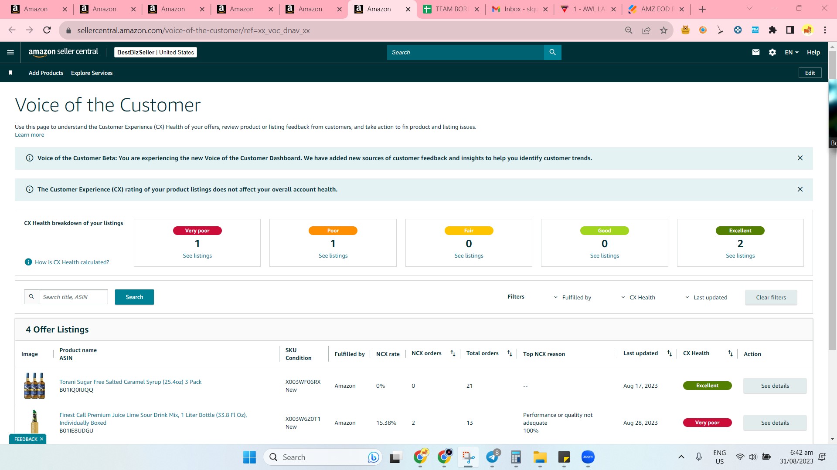
Task: Show hidden system tray icons
Action: point(681,457)
